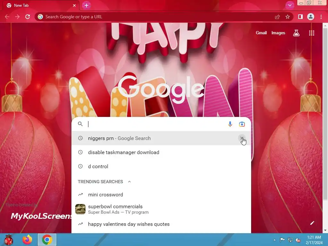This screenshot has width=328, height=246.
Task: Click trending arrow icon beside mini crossword
Action: coord(80,194)
